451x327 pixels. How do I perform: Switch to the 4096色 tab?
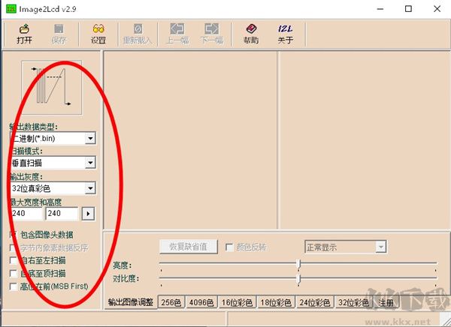(201, 302)
